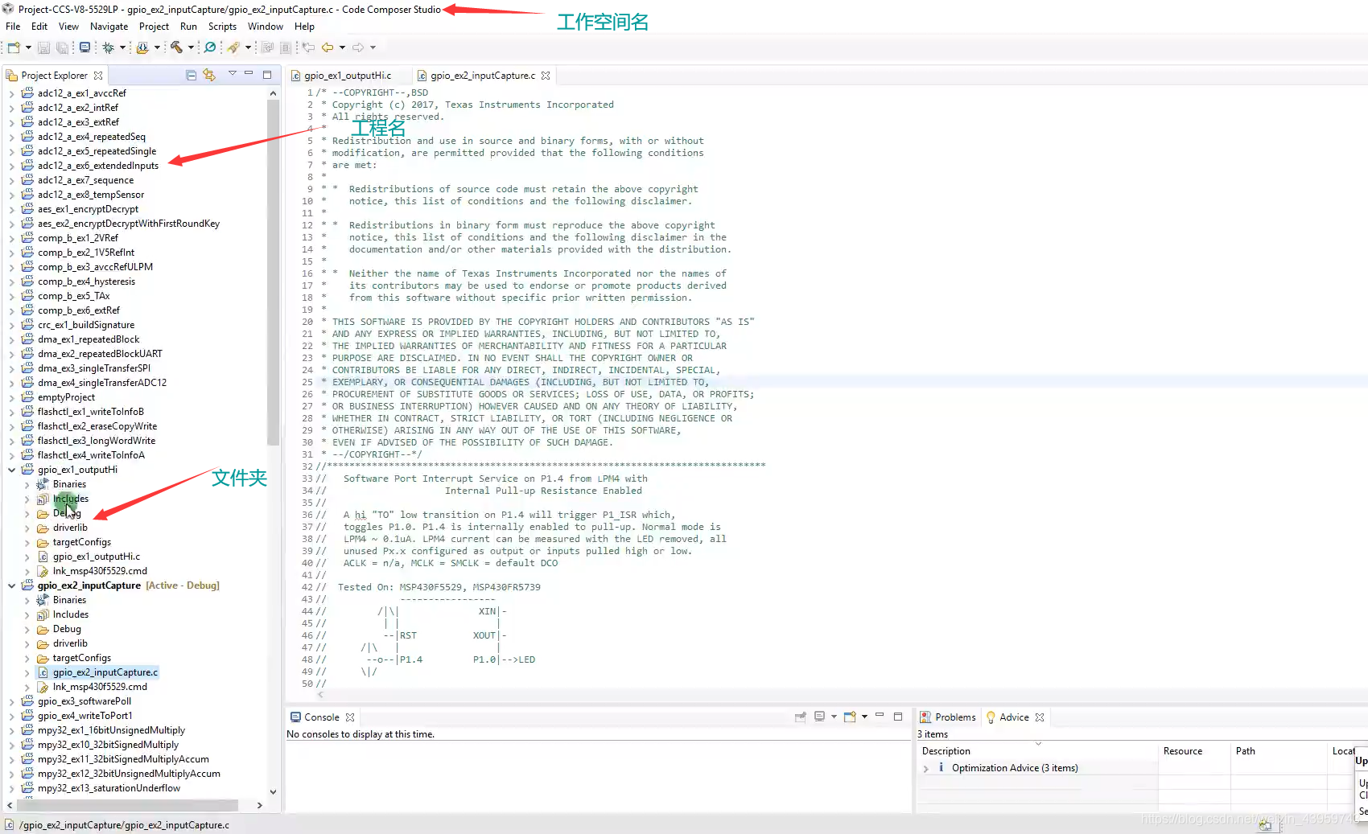Image resolution: width=1368 pixels, height=834 pixels.
Task: Expand the Optimization Advice entry
Action: (926, 769)
